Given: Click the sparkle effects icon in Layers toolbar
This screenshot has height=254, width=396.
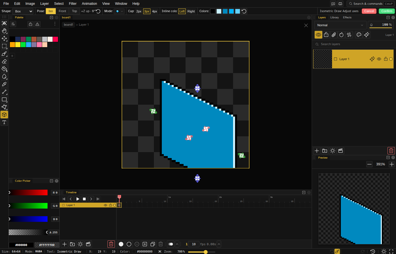Looking at the screenshot, I should [367, 35].
